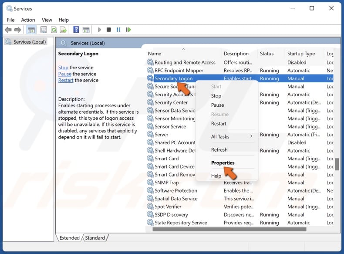Click gear icon beside Spatial Data Service
Image resolution: width=344 pixels, height=254 pixels.
click(150, 199)
